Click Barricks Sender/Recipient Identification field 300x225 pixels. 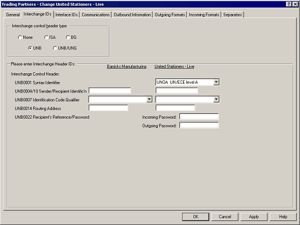(x=110, y=91)
